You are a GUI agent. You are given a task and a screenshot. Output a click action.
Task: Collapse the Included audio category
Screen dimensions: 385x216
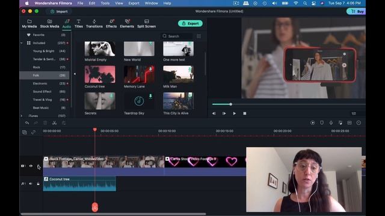point(22,43)
